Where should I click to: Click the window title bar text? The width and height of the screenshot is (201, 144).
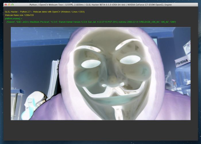click(x=100, y=5)
